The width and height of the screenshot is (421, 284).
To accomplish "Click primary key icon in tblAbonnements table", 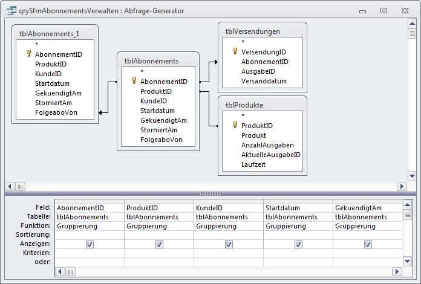I will click(134, 82).
